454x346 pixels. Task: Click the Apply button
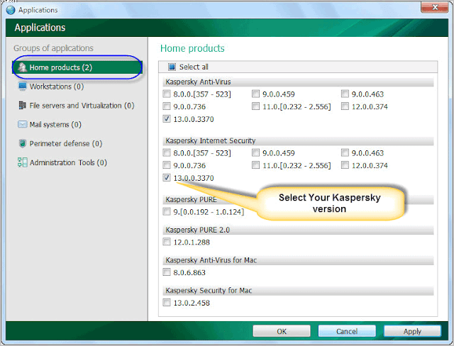pos(412,331)
